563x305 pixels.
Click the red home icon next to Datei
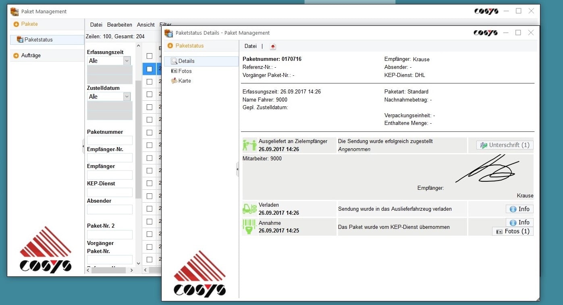(273, 47)
